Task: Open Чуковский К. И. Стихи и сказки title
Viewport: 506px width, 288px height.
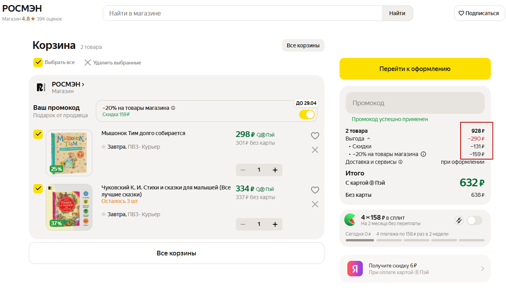Action: click(166, 191)
